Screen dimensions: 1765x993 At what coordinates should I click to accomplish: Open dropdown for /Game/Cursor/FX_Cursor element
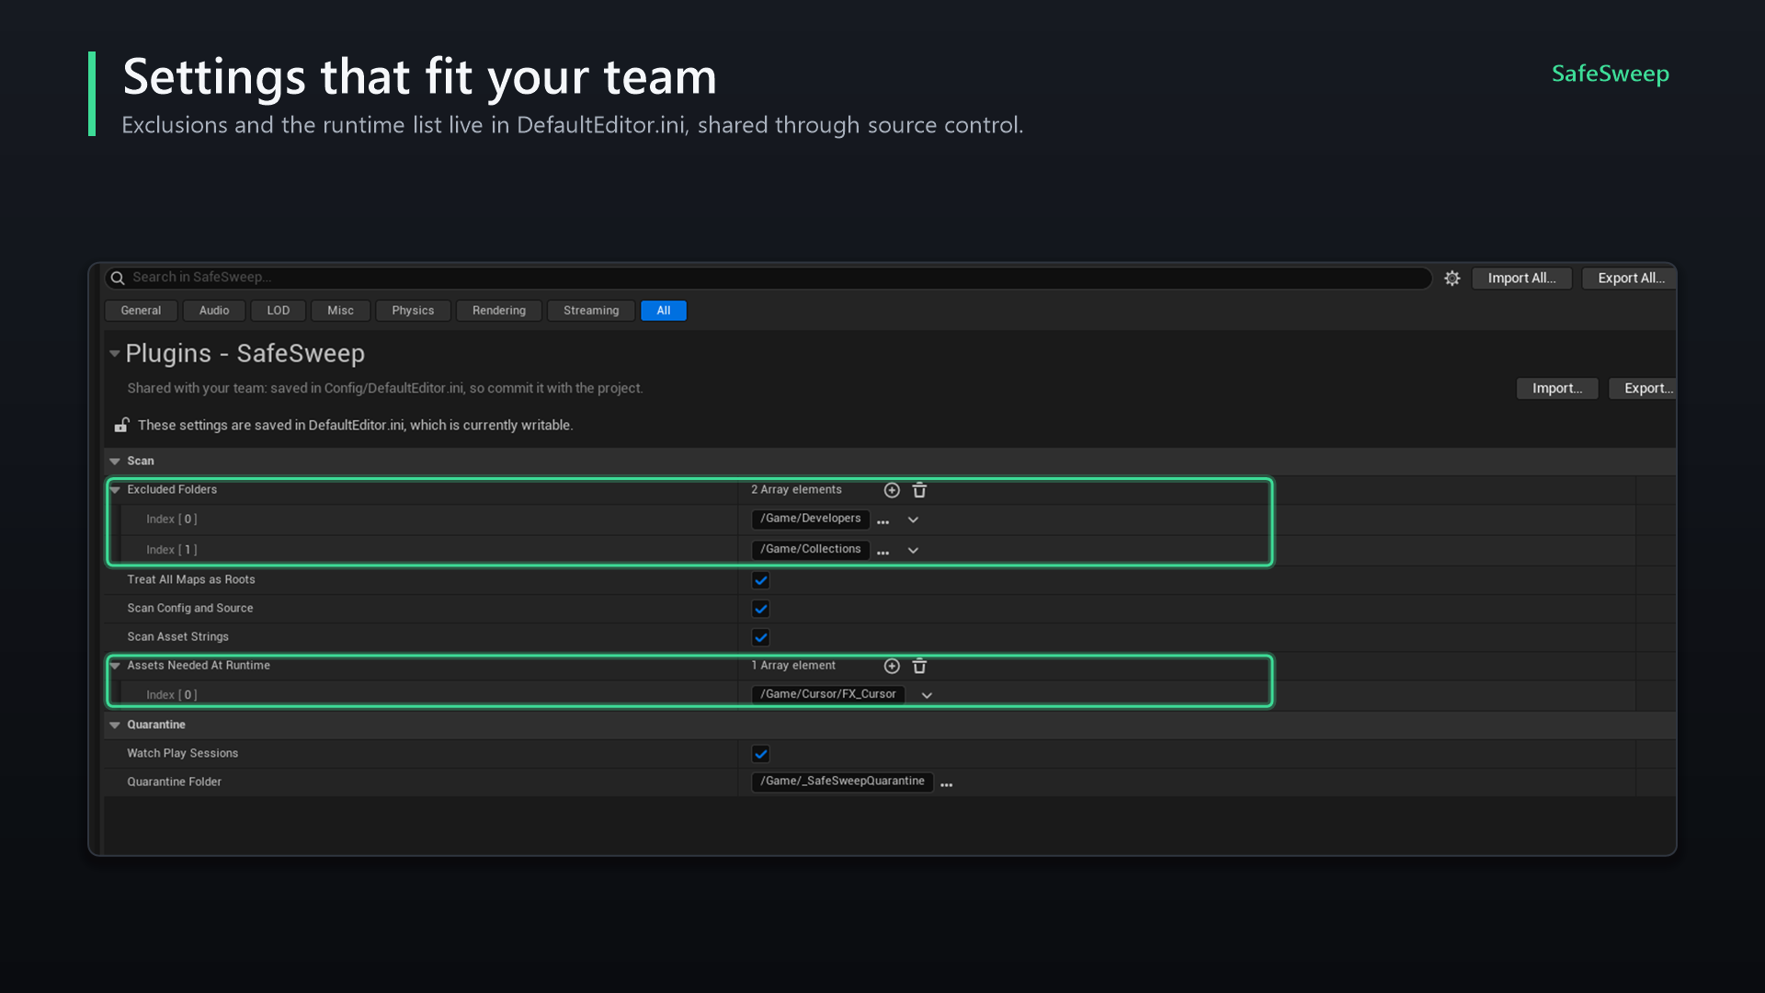pos(927,695)
